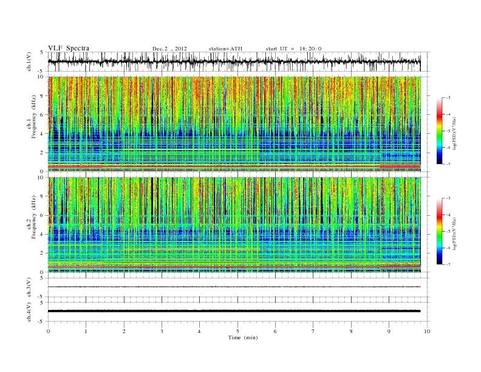Screen dimensions: 481x372
Task: Click the "9" tick on the time axis
Action: (389, 331)
